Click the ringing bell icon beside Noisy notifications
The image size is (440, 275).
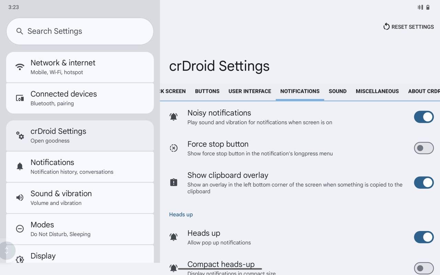174,117
